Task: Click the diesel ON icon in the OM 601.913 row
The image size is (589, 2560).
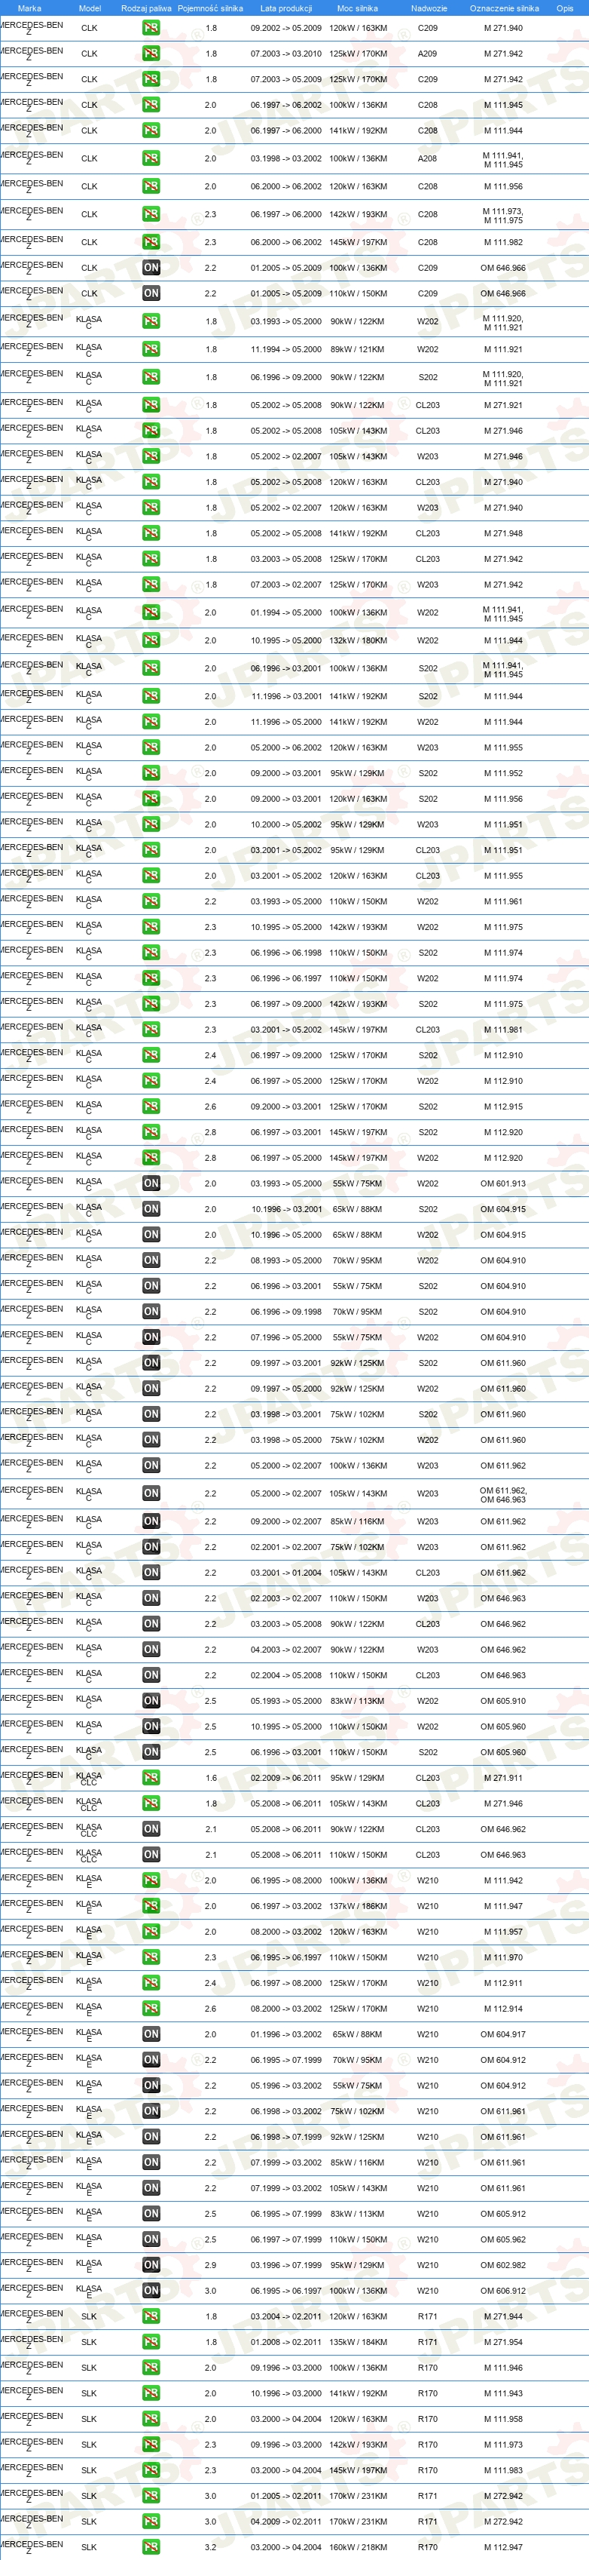Action: pyautogui.click(x=151, y=1183)
